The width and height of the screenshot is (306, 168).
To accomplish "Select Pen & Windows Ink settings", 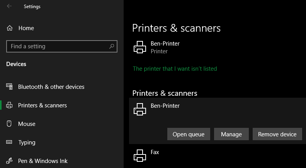I will [x=43, y=161].
